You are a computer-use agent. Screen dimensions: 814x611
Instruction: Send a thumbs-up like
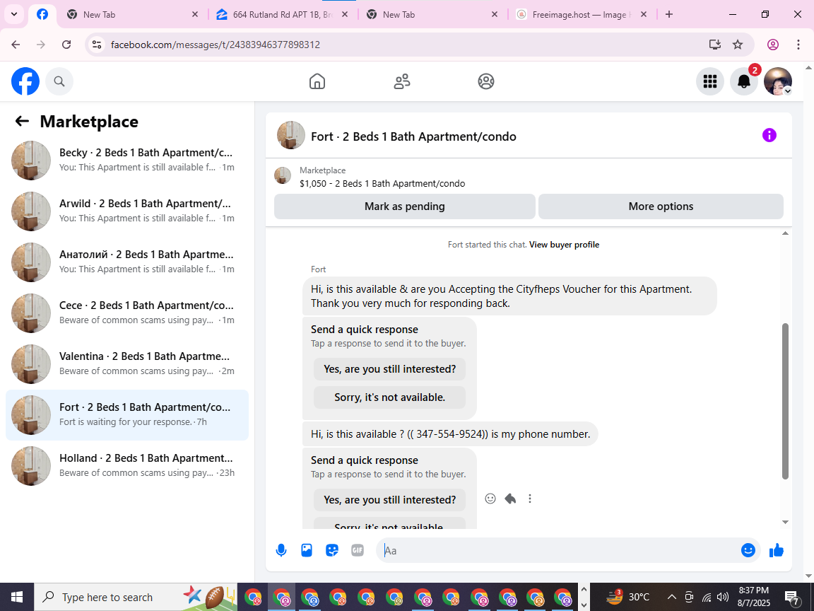(776, 550)
